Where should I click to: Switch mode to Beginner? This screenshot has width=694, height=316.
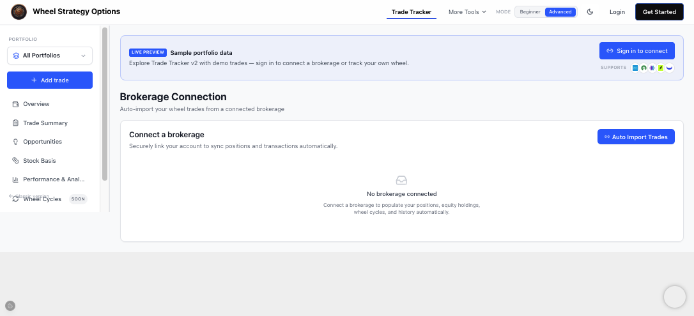click(530, 12)
